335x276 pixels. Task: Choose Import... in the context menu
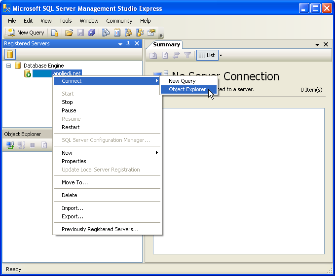[107, 208]
